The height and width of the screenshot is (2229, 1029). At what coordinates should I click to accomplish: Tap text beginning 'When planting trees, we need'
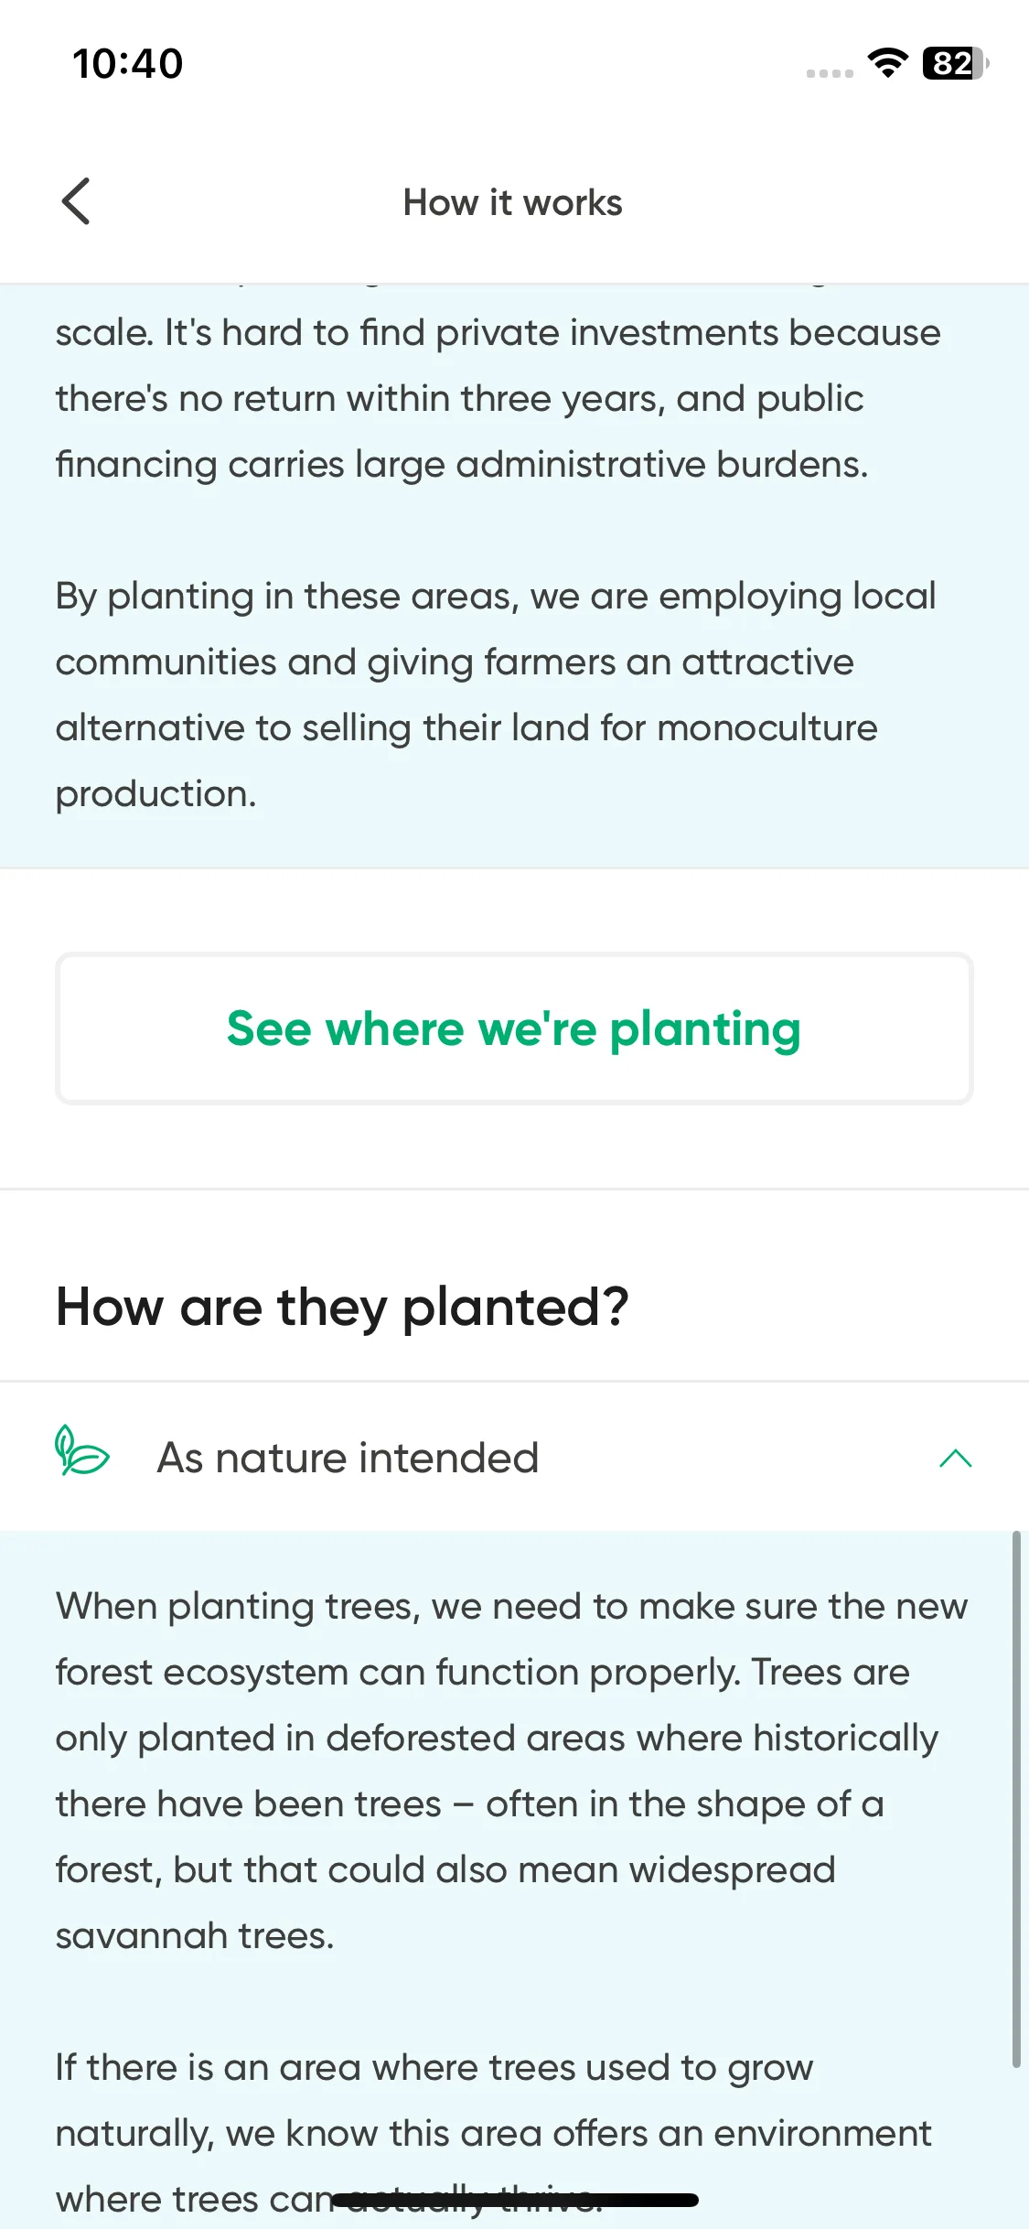(x=512, y=1771)
